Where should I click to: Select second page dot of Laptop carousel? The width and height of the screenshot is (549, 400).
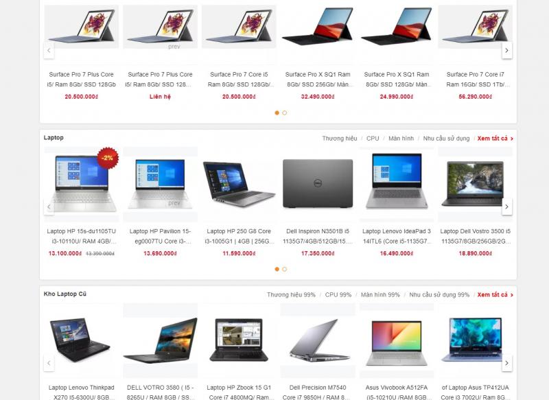click(x=285, y=269)
